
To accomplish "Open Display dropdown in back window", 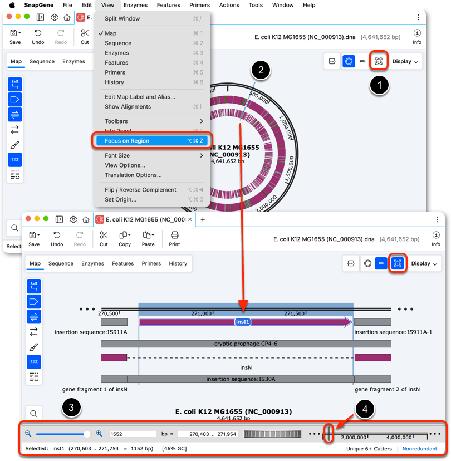I will pos(405,61).
